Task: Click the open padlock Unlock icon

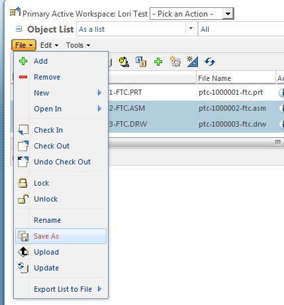Action: [x=23, y=199]
